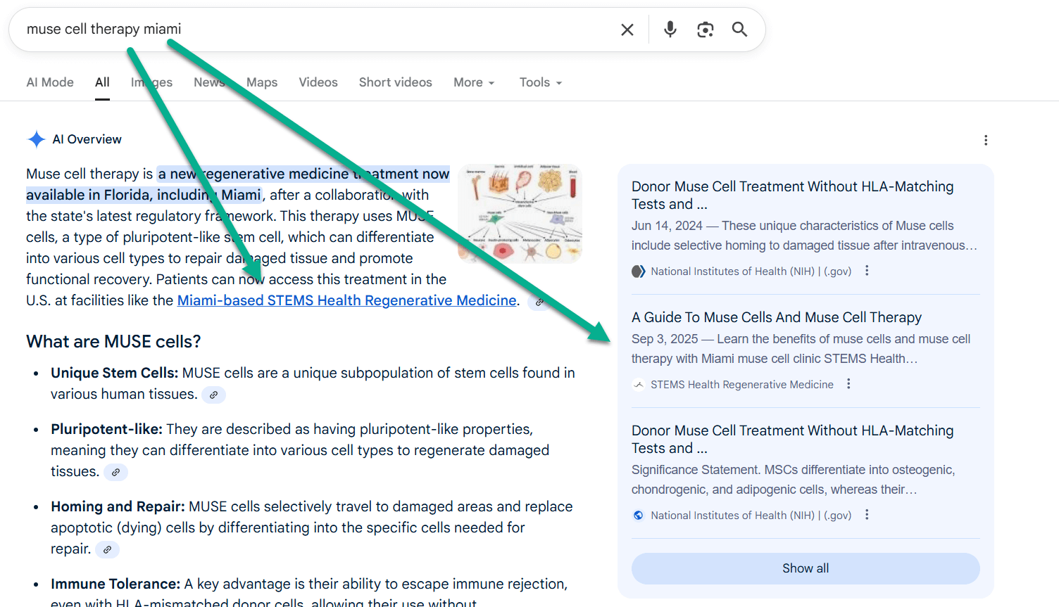Open options for the Jun 14, 2024 NIH result
Image resolution: width=1059 pixels, height=607 pixels.
coord(867,271)
